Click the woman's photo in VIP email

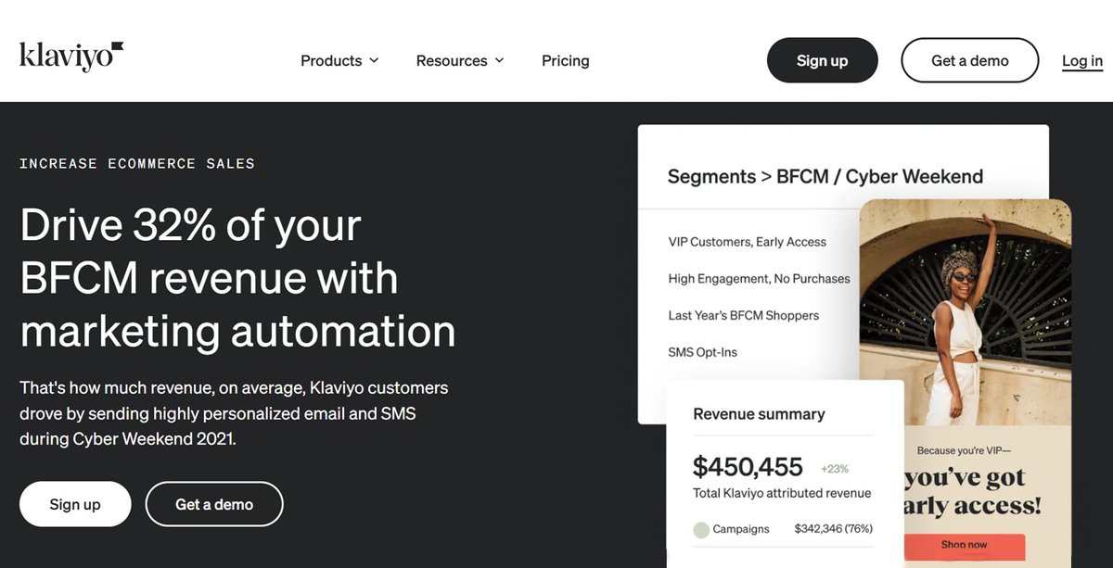(966, 312)
